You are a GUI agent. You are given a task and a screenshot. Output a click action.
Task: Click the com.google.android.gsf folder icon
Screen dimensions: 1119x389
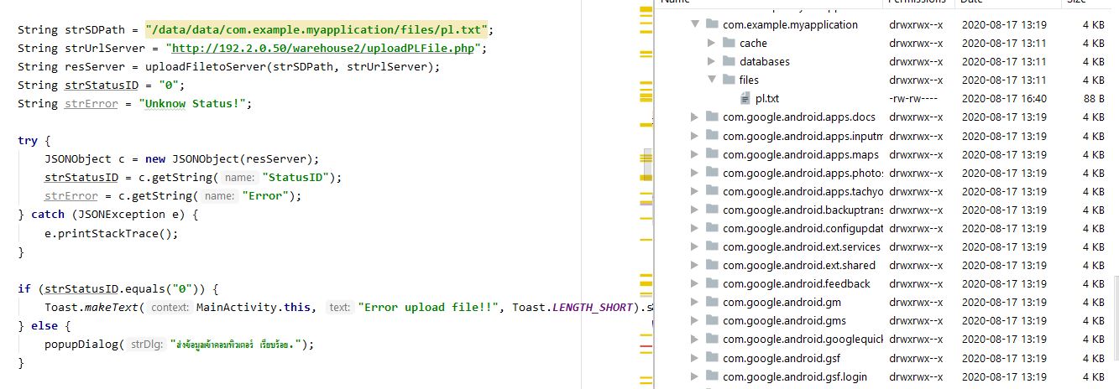point(713,358)
